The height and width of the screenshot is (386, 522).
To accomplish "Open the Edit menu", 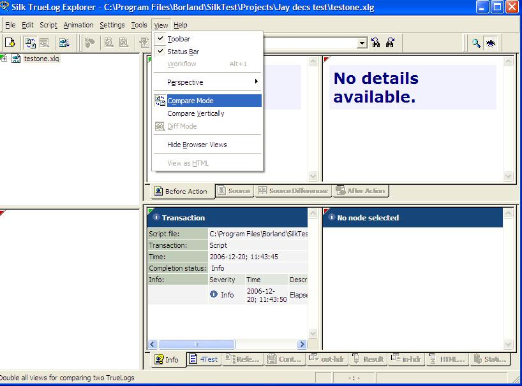I will click(x=27, y=25).
